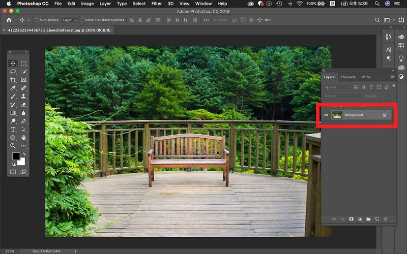Set the black foreground color swatch
Viewport: 407px width, 254px height.
point(16,156)
